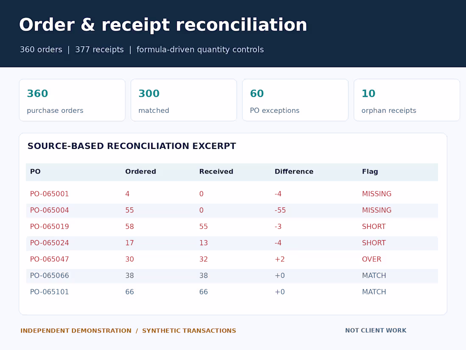
Task: Click Ordered value 17 for PO-065024
Action: pos(130,243)
